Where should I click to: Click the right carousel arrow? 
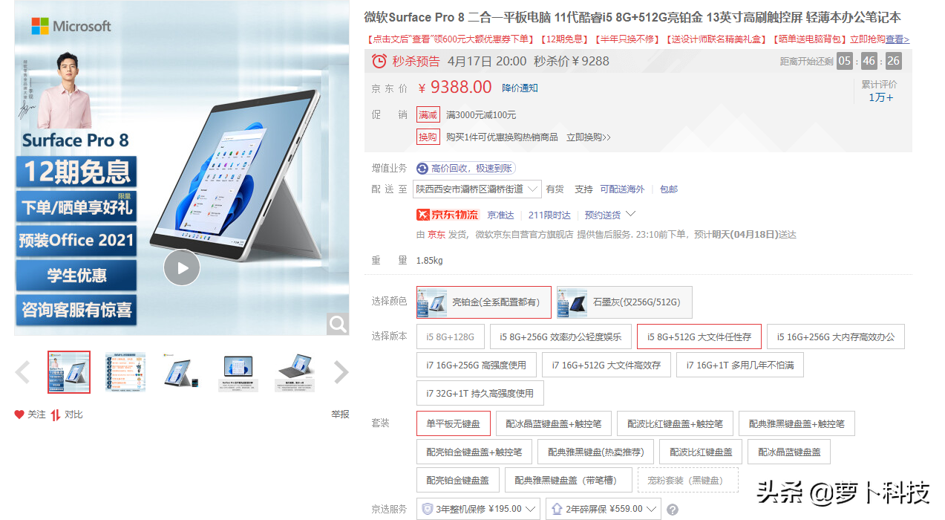click(341, 371)
